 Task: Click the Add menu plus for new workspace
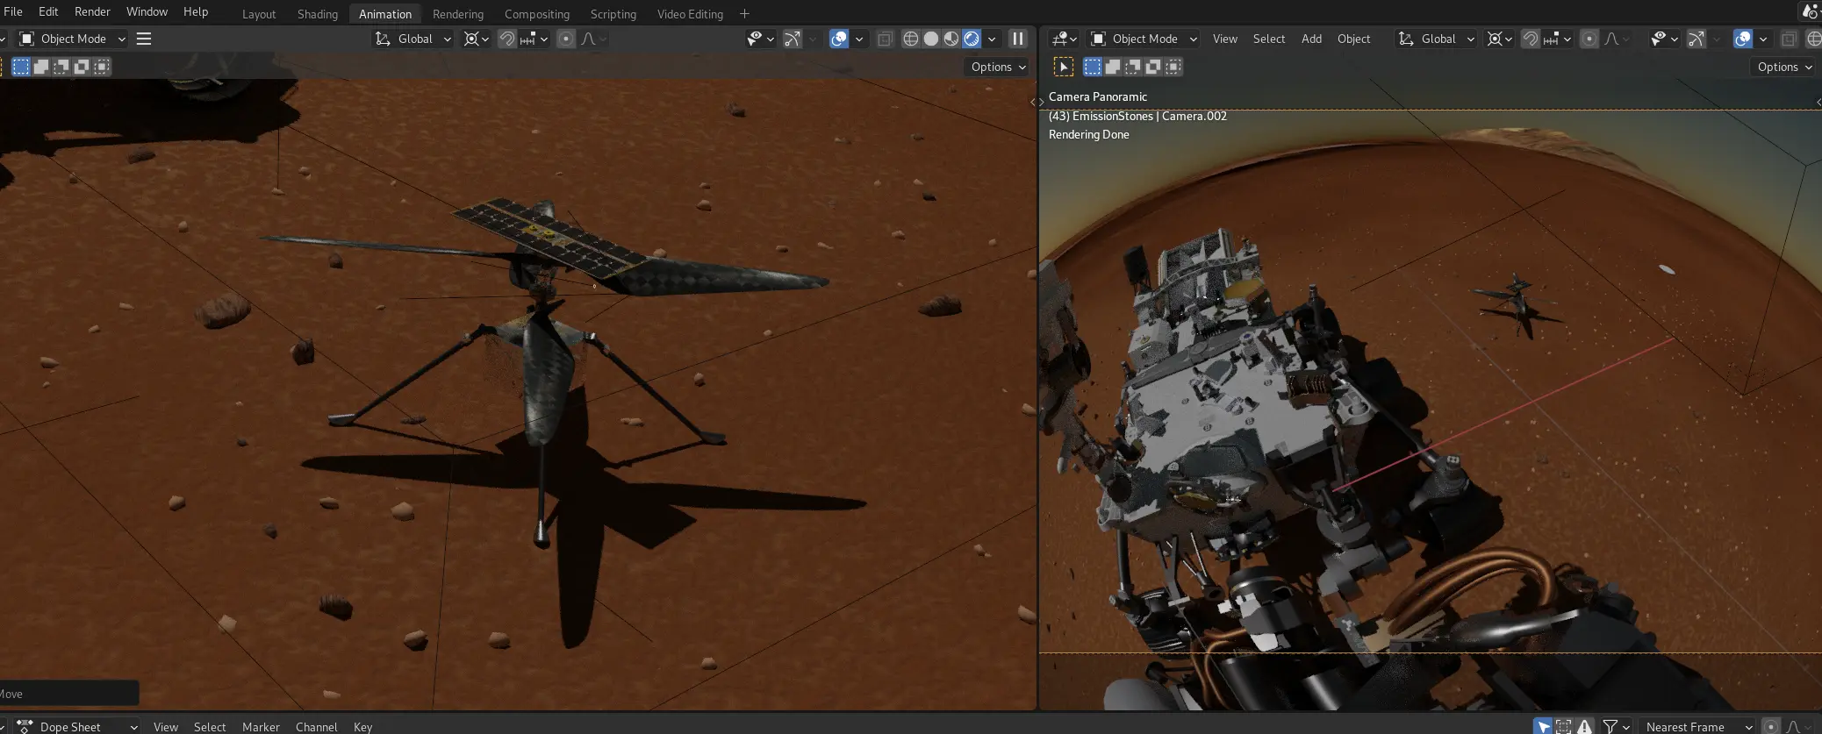744,14
